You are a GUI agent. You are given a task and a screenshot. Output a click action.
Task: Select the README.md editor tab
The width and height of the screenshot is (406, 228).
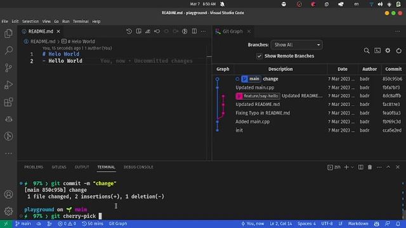pos(41,31)
